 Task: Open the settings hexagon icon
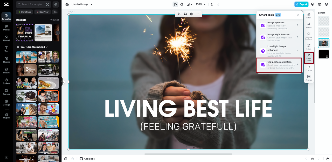(x=327, y=4)
